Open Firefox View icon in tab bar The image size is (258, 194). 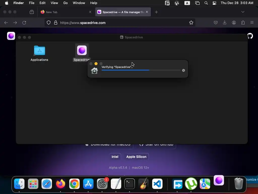pyautogui.click(x=32, y=12)
